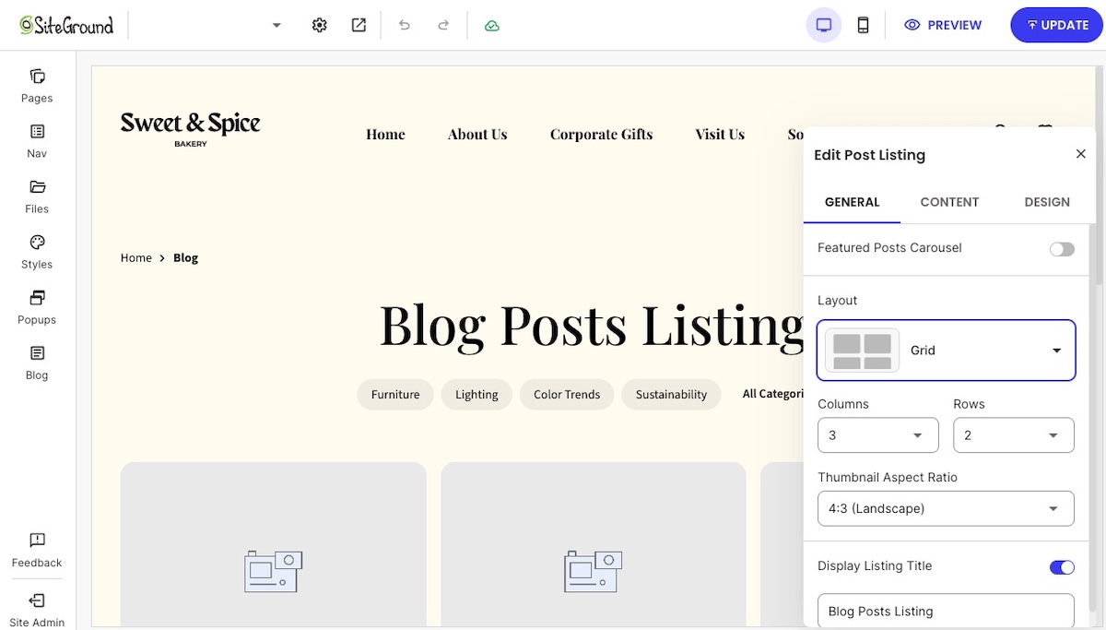Screen dimensions: 1106x630
Task: Open the page selector dropdown arrow
Action: [x=276, y=25]
